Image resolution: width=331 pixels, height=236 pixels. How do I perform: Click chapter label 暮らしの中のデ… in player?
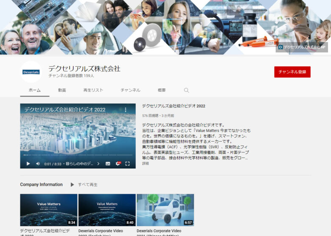(x=79, y=164)
